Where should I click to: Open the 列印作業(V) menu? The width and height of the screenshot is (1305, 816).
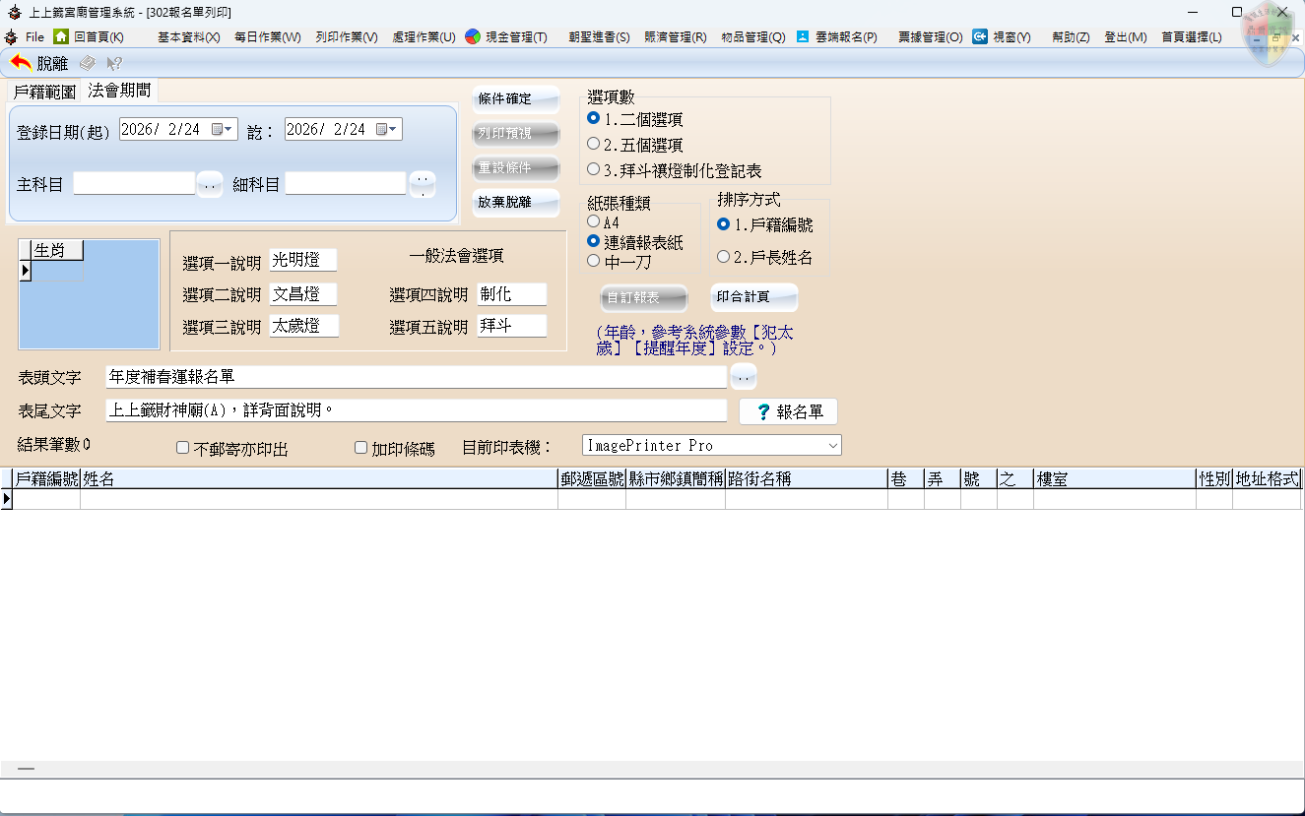click(x=346, y=36)
